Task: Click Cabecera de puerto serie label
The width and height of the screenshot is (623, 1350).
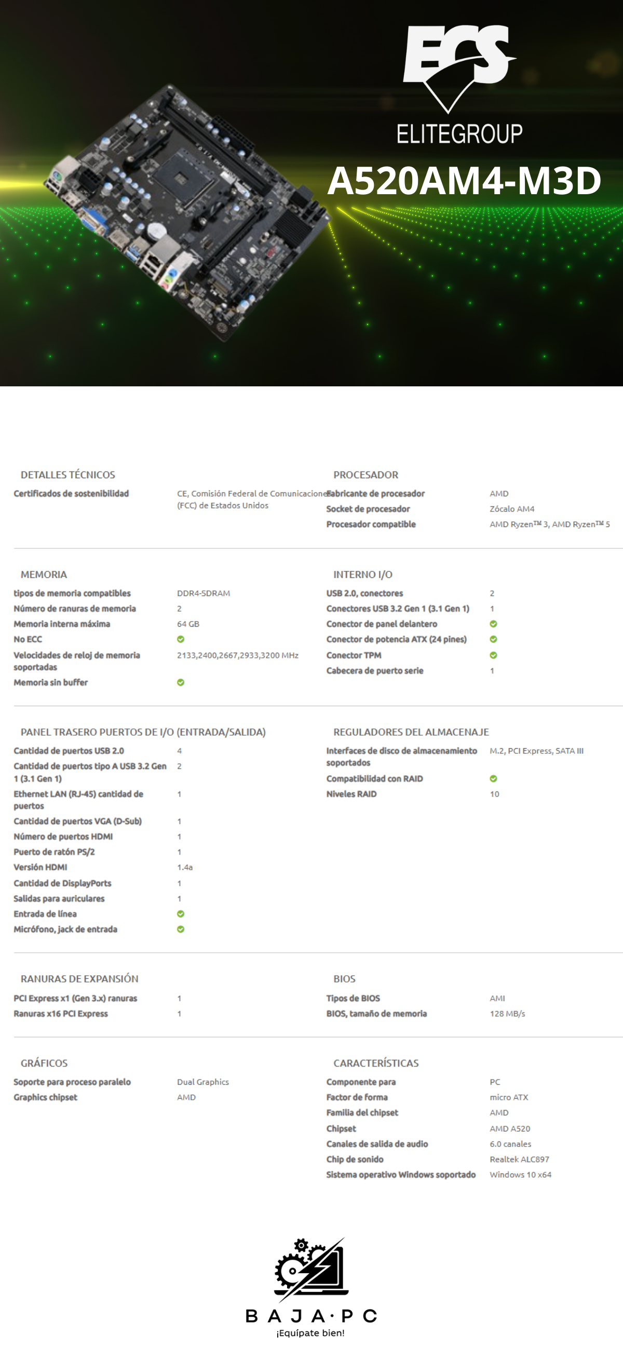Action: tap(375, 671)
